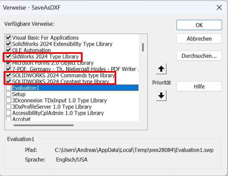This screenshot has width=228, height=176.
Task: Close the Verweise dialog window
Action: pyautogui.click(x=219, y=7)
